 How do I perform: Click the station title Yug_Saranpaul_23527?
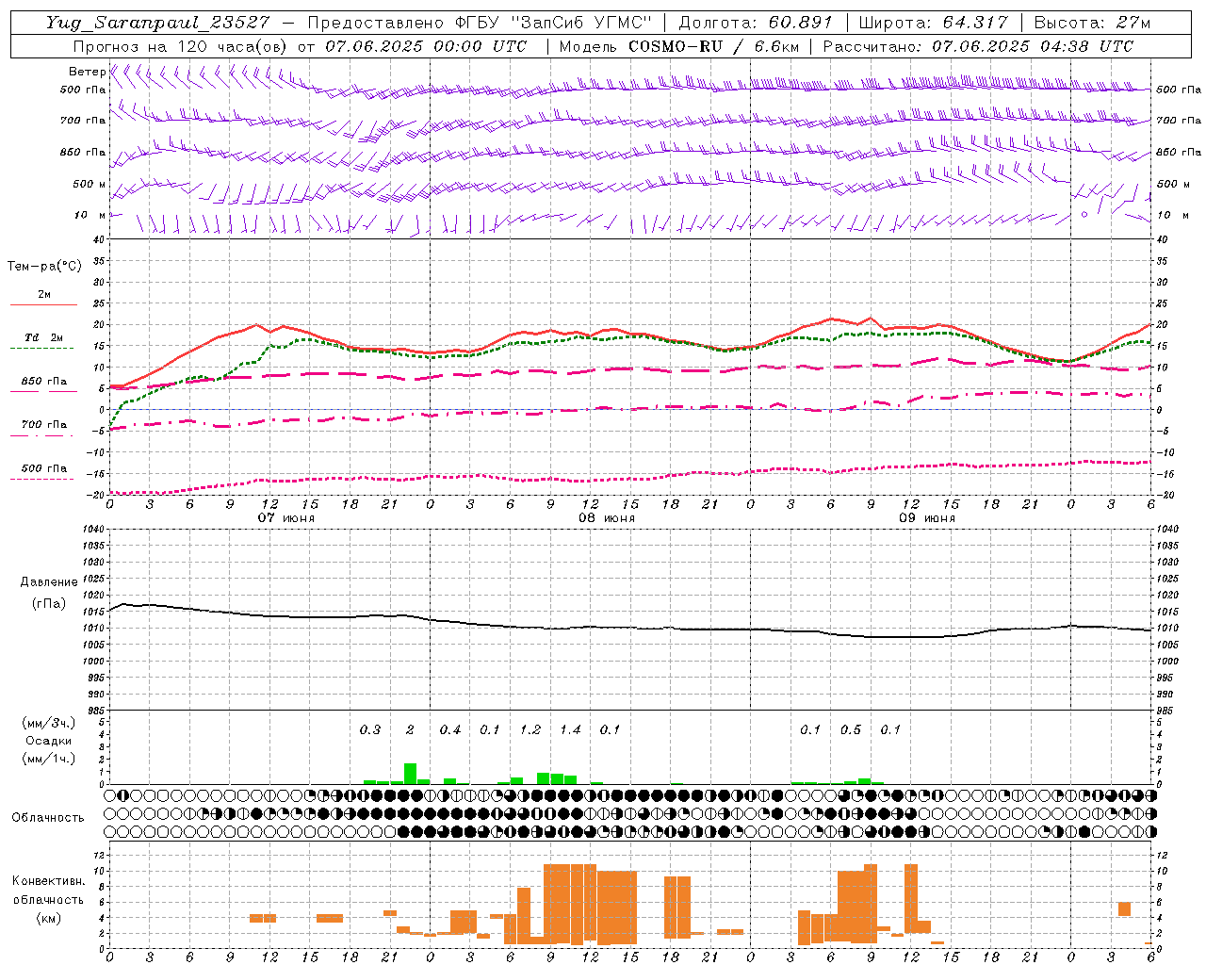coord(159,23)
